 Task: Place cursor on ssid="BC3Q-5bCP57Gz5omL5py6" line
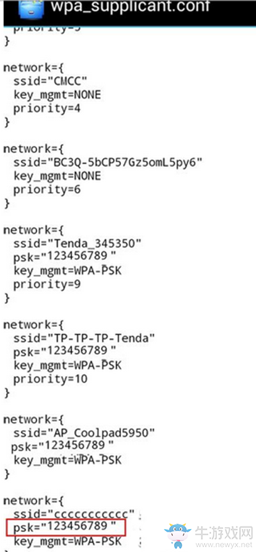click(x=108, y=162)
